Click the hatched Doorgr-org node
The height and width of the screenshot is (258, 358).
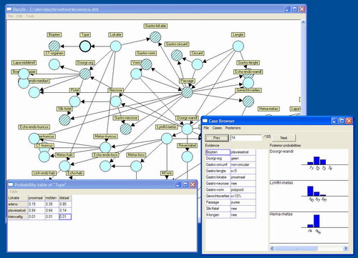click(85, 74)
